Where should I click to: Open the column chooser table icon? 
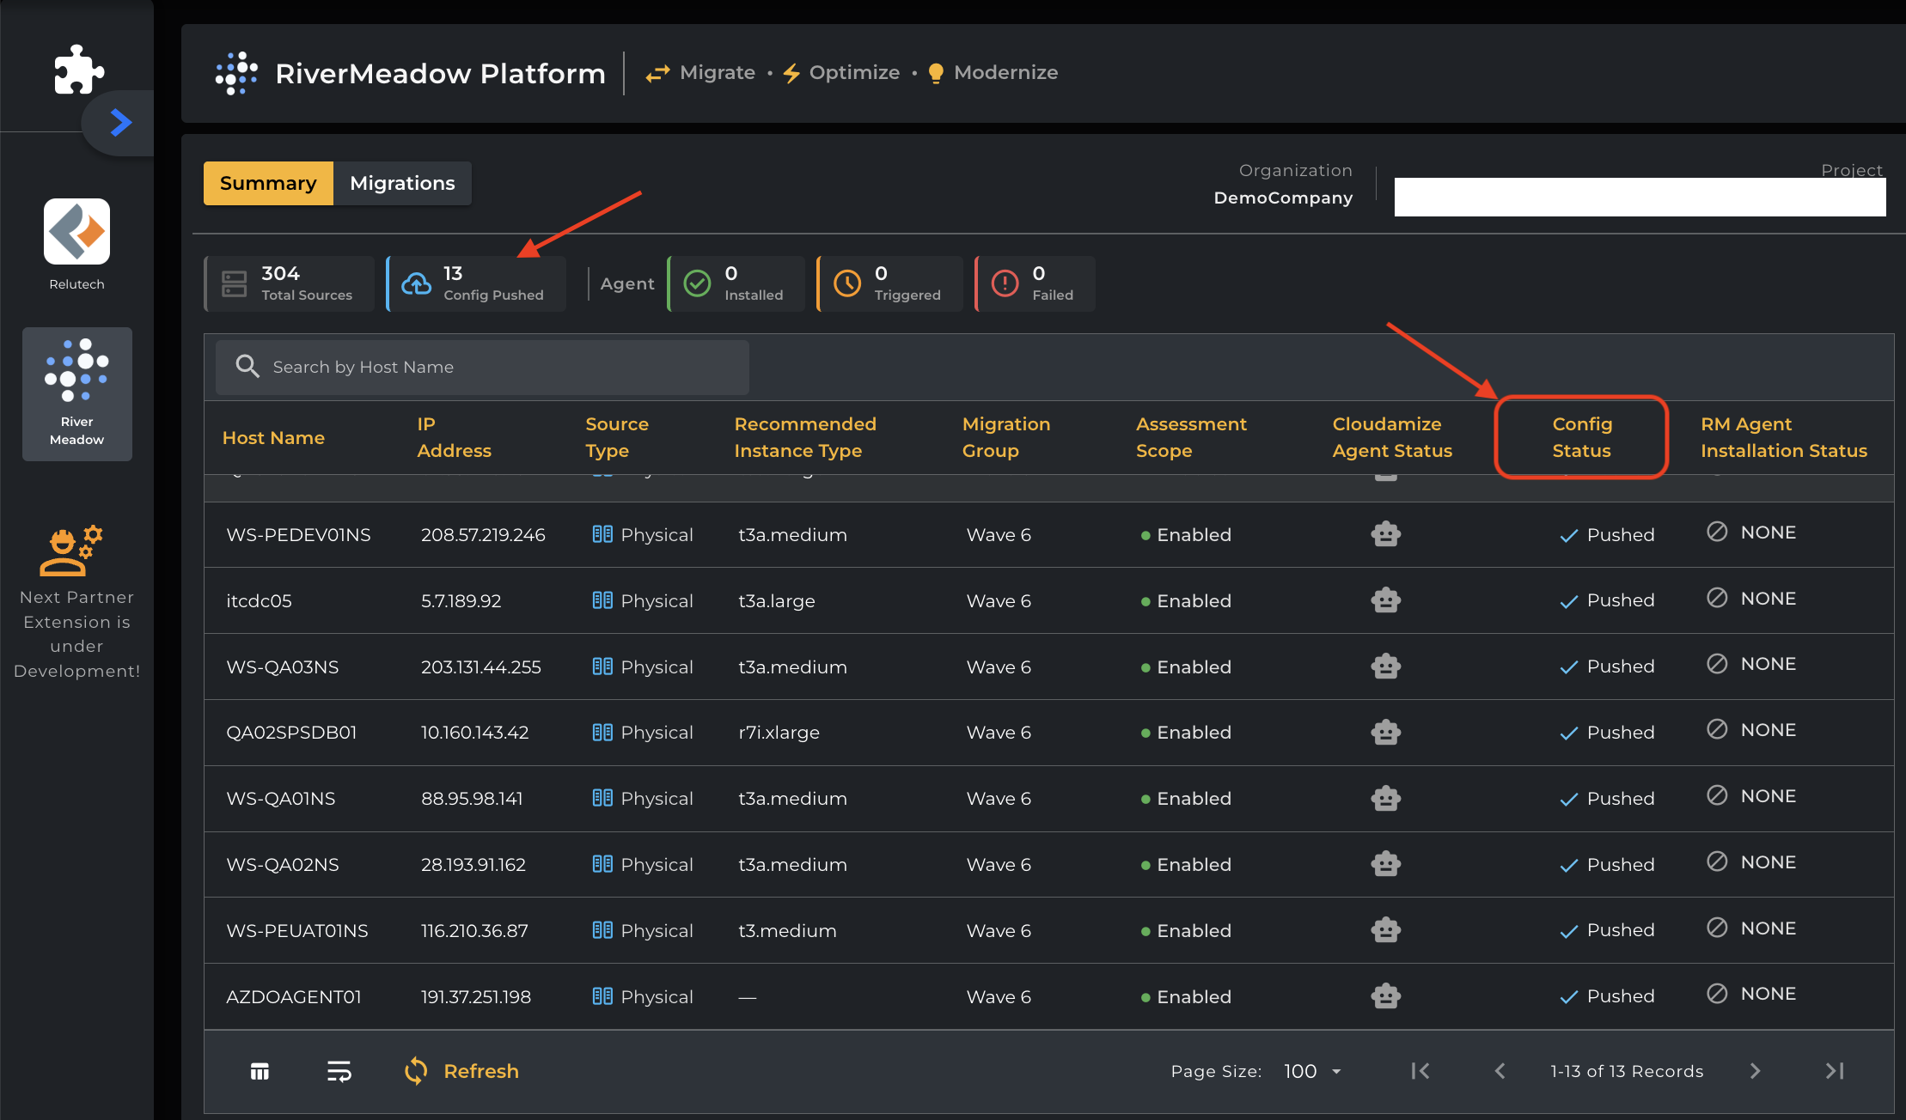pos(260,1071)
